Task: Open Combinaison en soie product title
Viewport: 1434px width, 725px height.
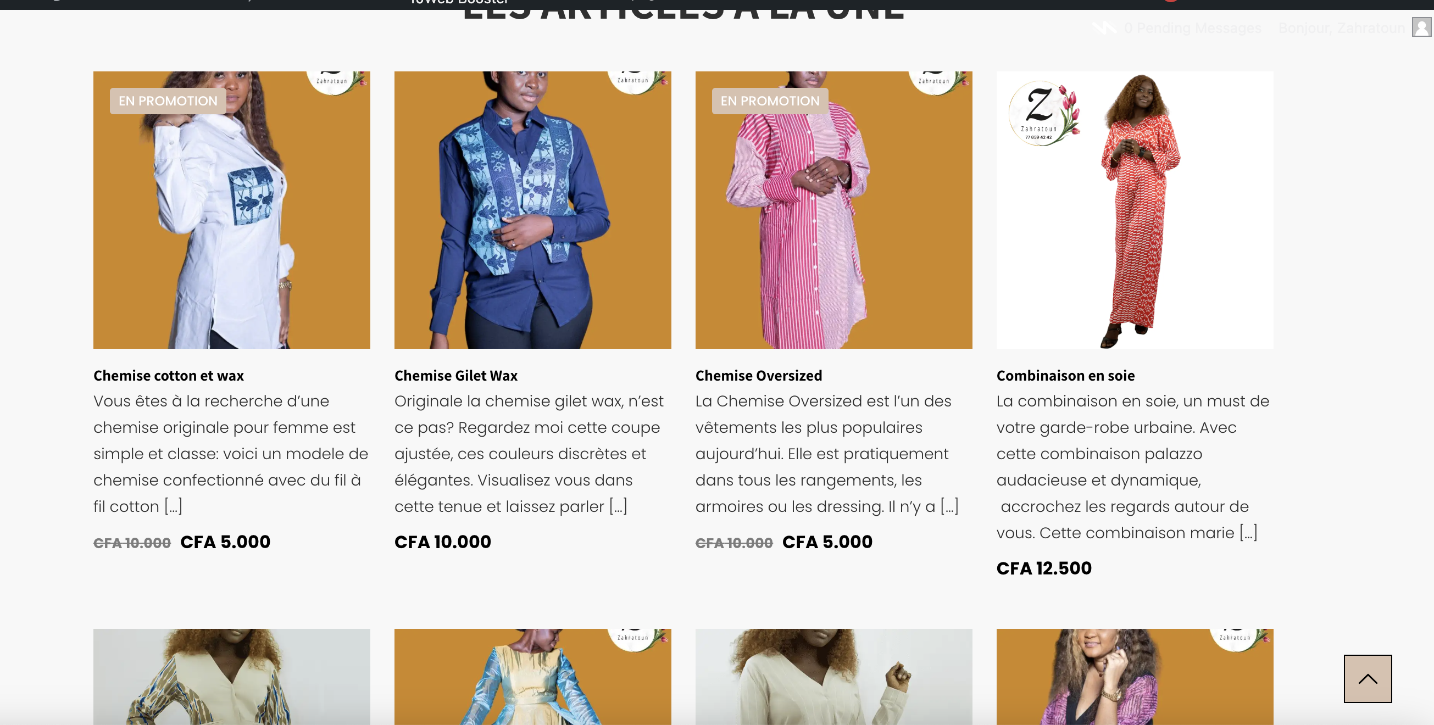Action: pos(1065,376)
